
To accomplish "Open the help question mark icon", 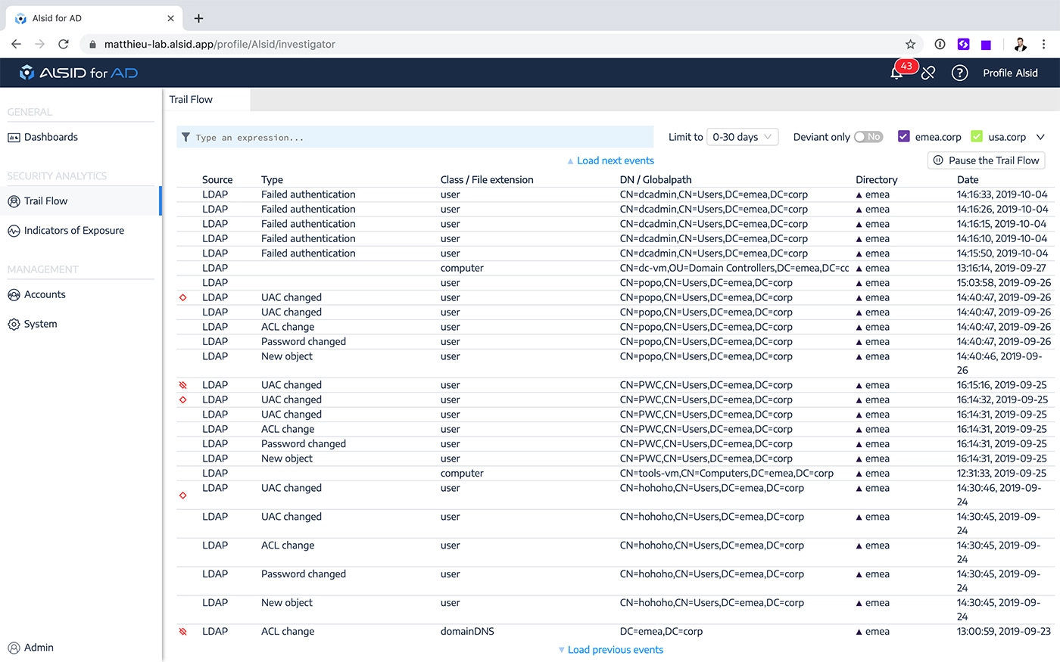I will click(x=959, y=73).
